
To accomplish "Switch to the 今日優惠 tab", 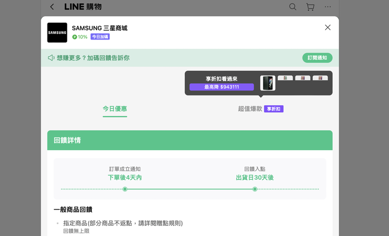I will coord(115,109).
